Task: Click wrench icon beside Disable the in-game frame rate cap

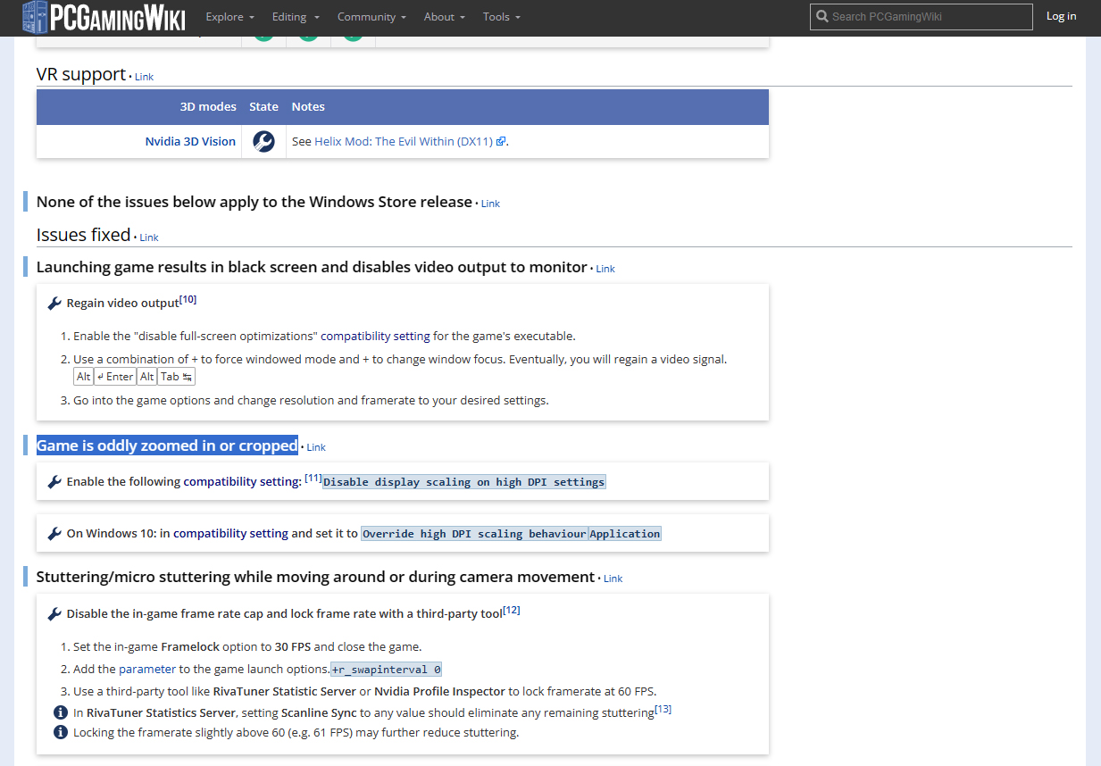Action: coord(54,614)
